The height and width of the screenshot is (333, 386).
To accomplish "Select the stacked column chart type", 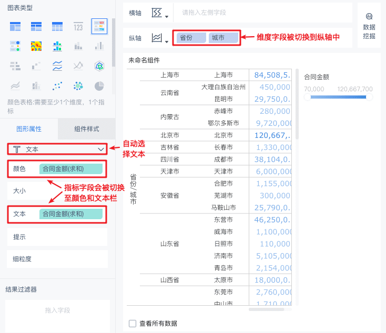I will click(78, 46).
